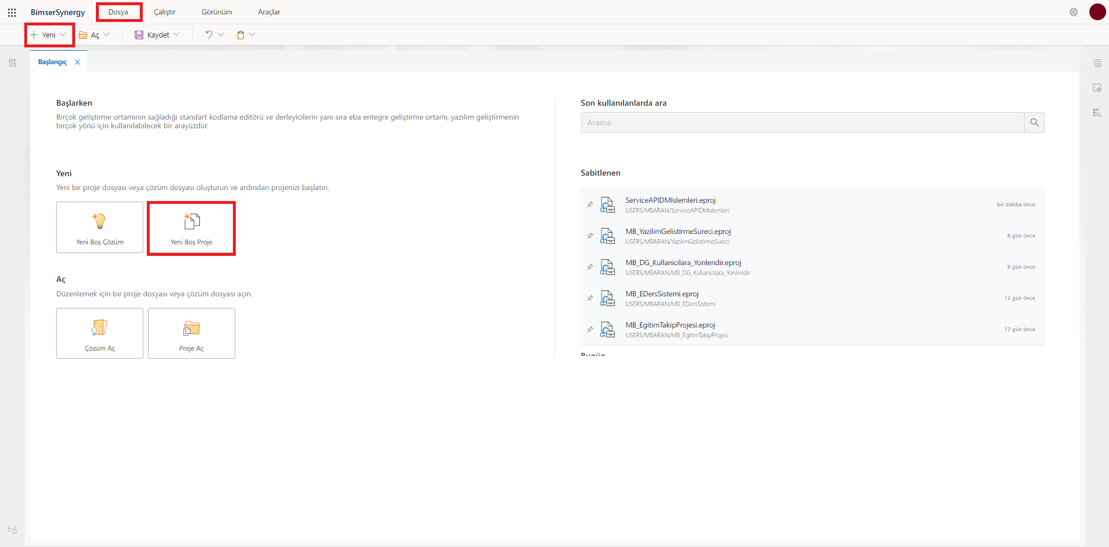Select the Başlangıç tab
The image size is (1109, 547).
(53, 62)
